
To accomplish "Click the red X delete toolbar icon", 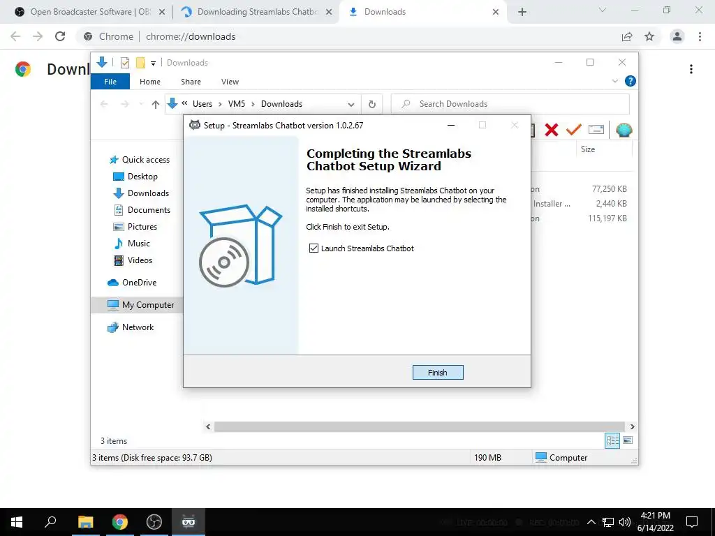I will click(552, 130).
